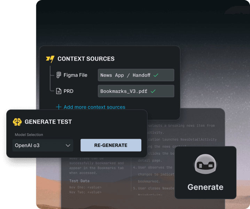
Task: Click 'successfully bookmarked and' text line
Action: (96, 163)
